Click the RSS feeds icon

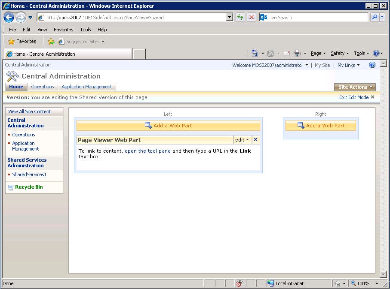click(270, 53)
